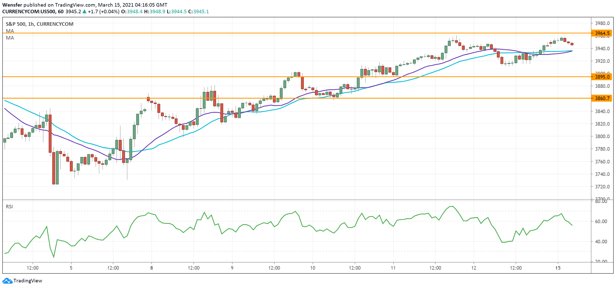Click the TradingView cloud logo icon
The width and height of the screenshot is (616, 288).
[x=7, y=281]
